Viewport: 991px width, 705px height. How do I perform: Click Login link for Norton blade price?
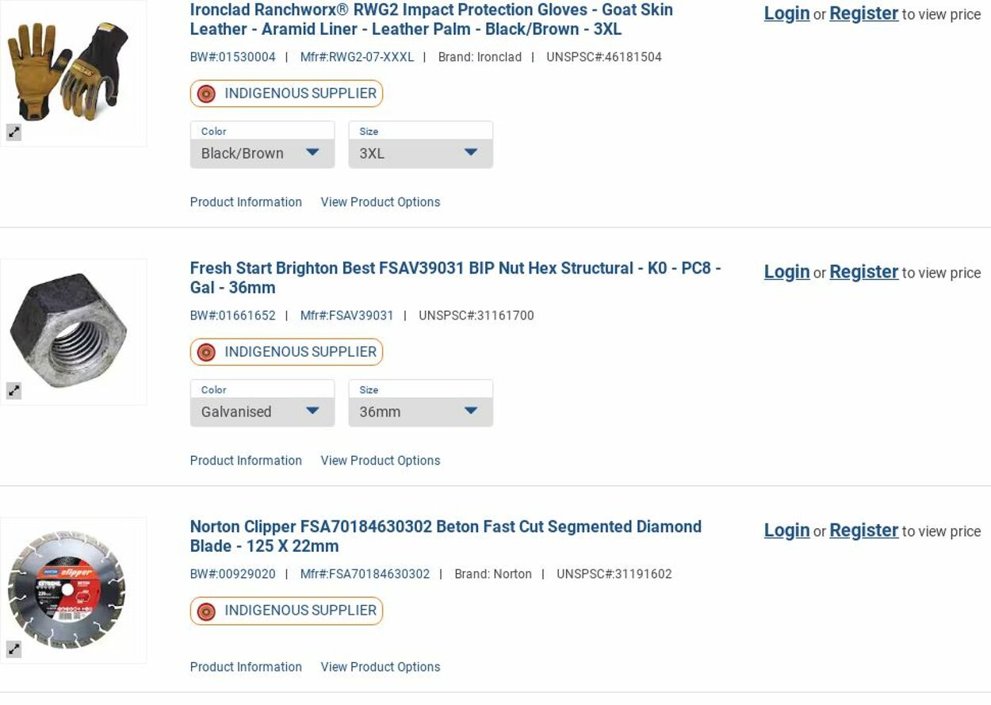coord(786,531)
